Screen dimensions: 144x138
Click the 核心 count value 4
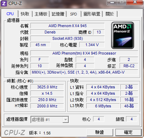[x=99, y=119]
